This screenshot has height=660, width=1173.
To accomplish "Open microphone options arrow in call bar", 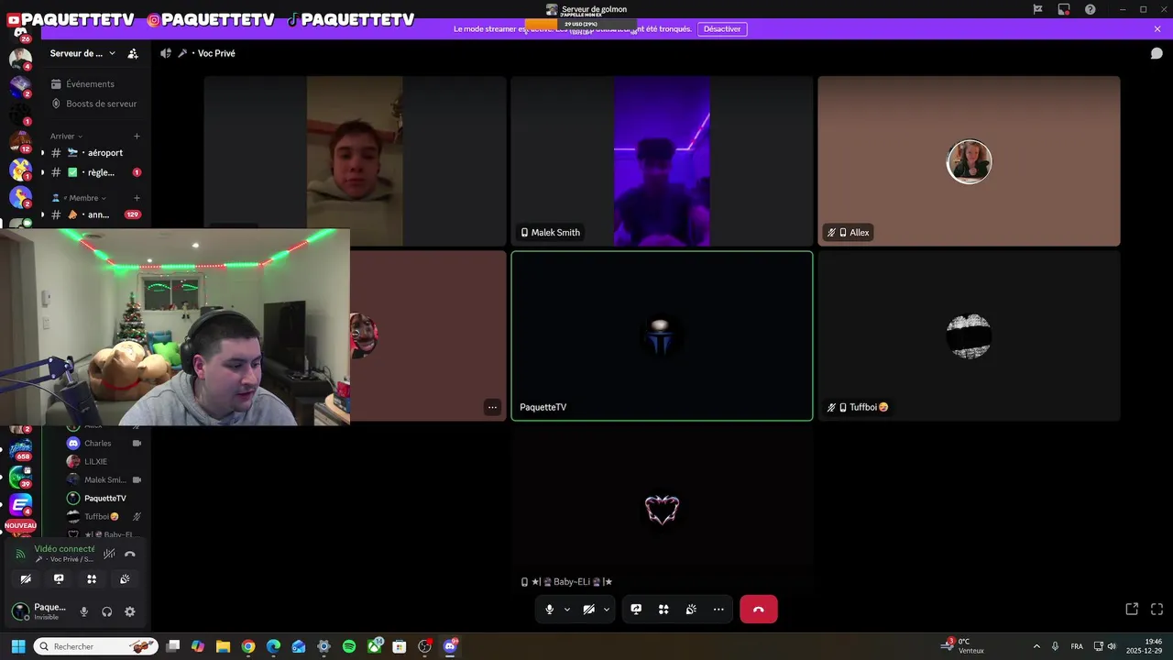I will (567, 610).
